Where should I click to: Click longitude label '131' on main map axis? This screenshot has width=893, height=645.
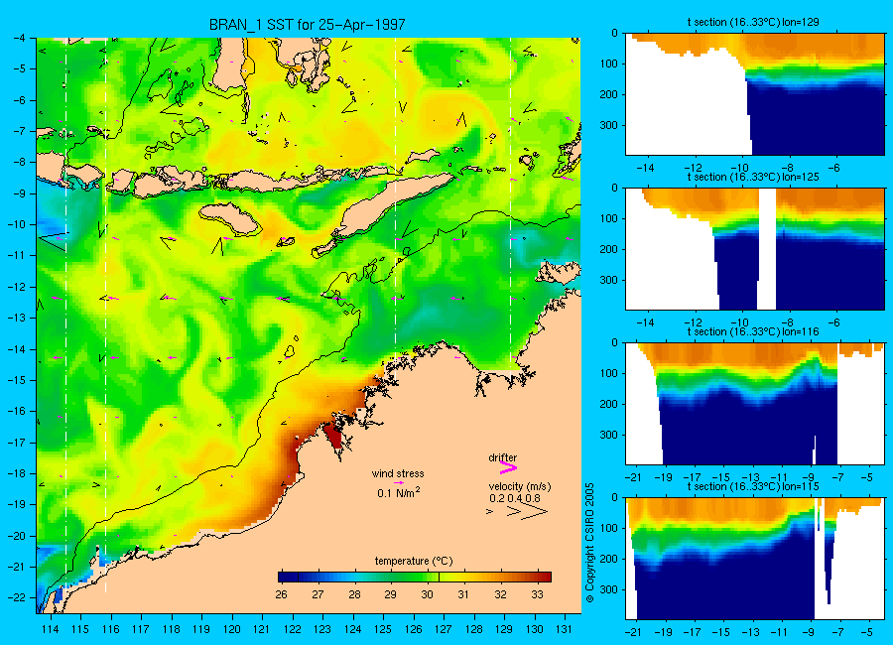pyautogui.click(x=564, y=629)
